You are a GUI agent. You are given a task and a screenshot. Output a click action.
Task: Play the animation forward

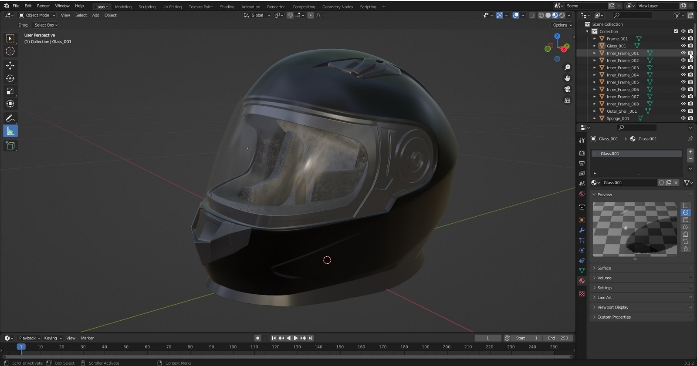[x=296, y=338]
